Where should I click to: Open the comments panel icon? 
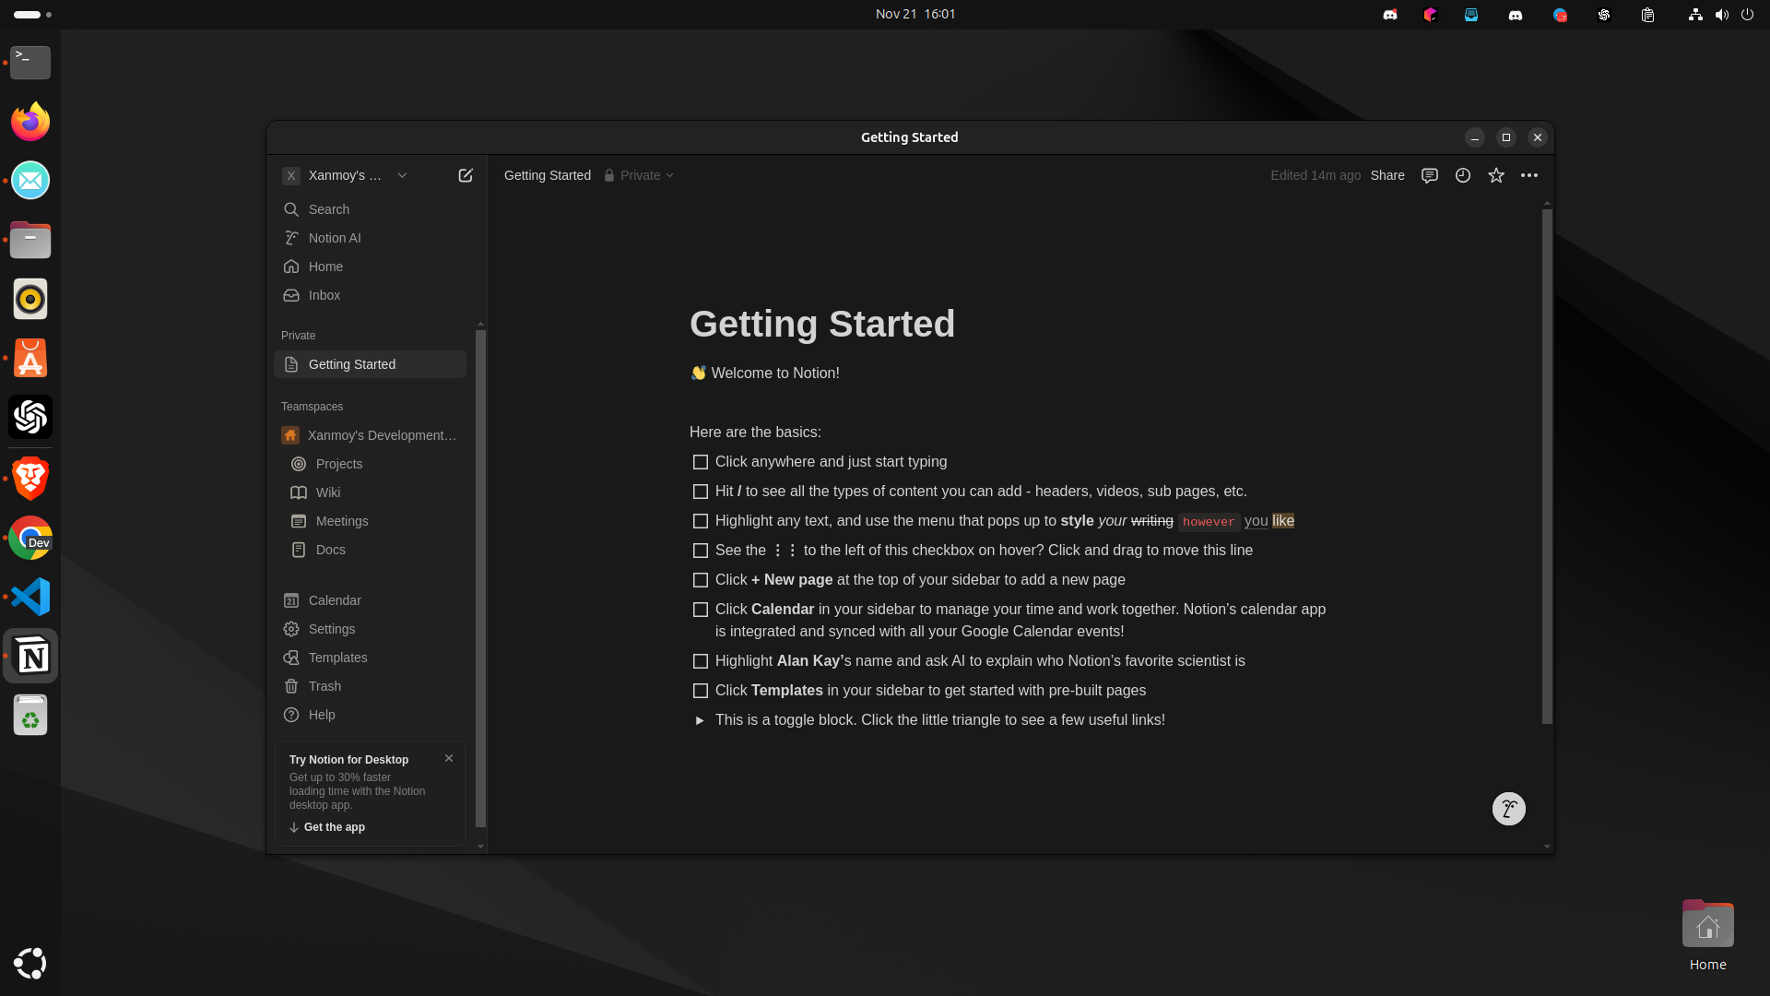[x=1430, y=175]
